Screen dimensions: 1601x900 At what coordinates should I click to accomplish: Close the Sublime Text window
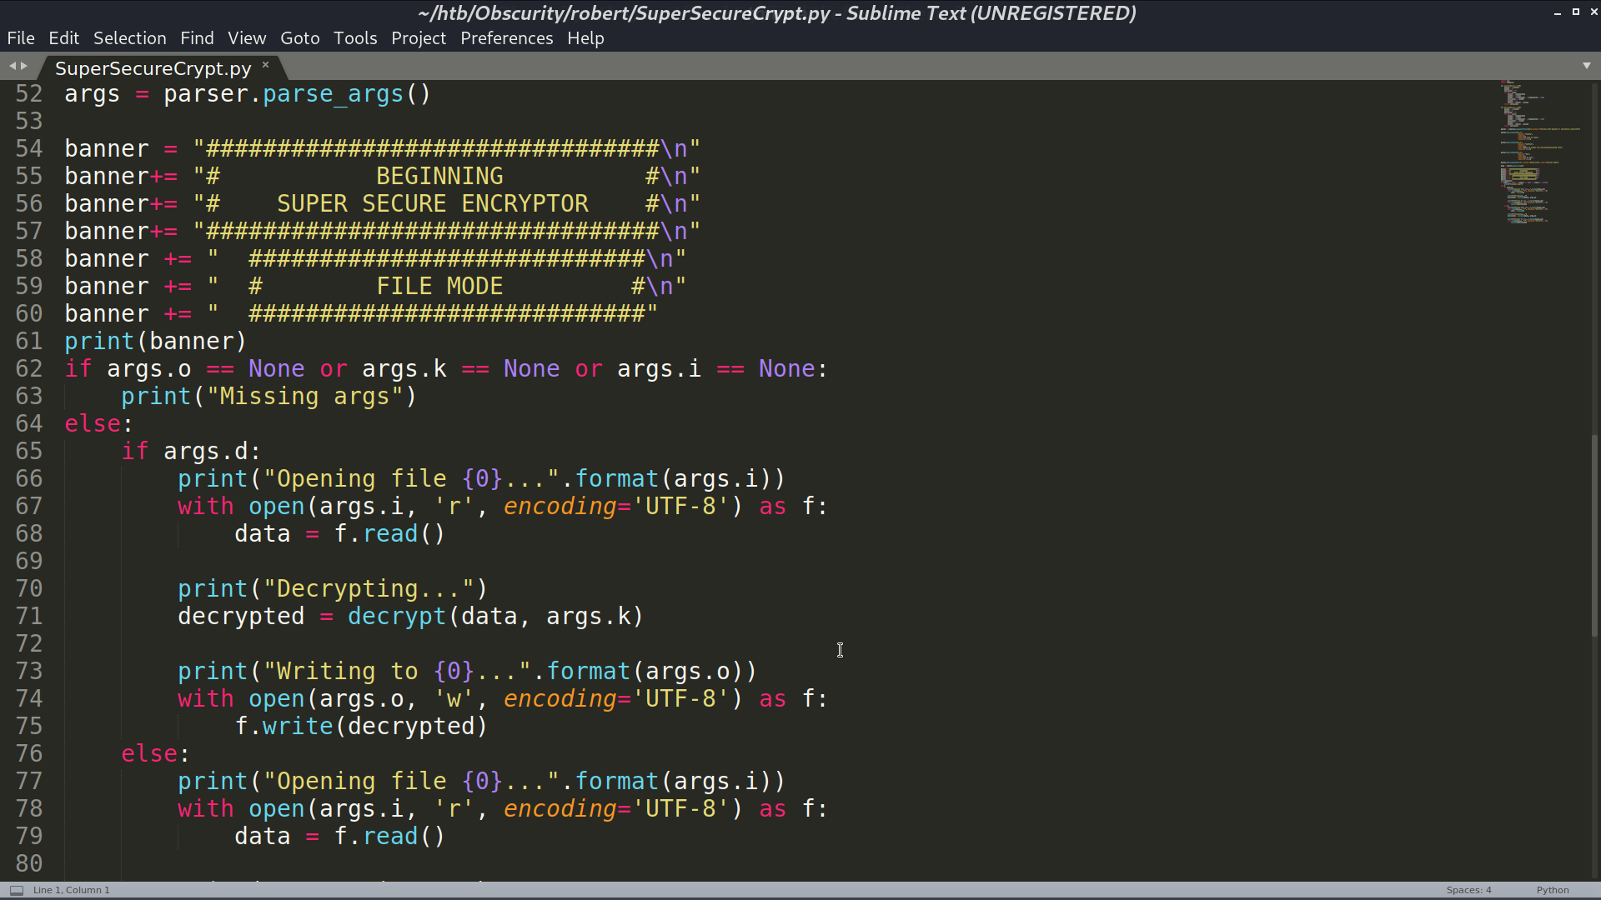[1593, 12]
